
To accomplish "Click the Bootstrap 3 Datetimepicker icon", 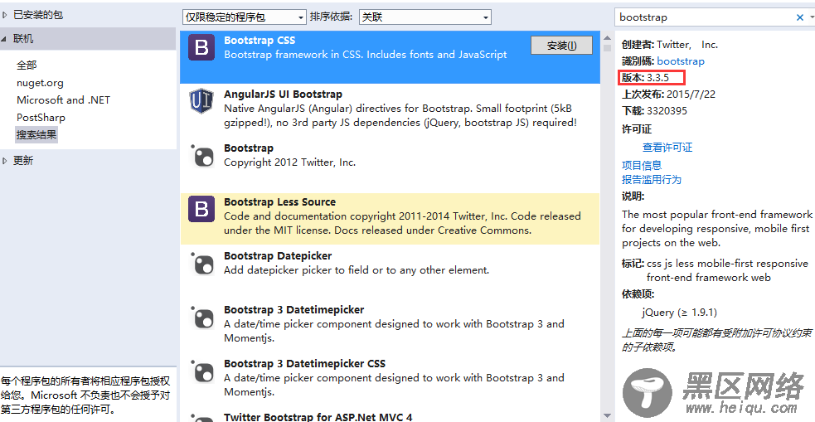I will click(x=201, y=318).
